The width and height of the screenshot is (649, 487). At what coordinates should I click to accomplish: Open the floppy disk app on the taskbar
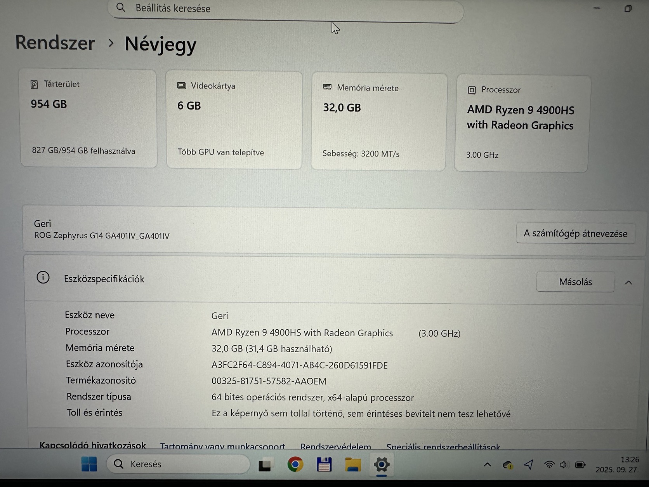tap(324, 464)
